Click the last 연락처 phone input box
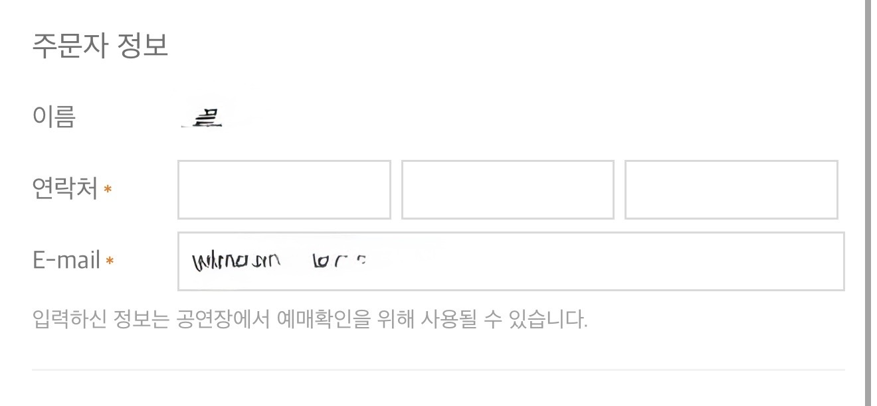Image resolution: width=877 pixels, height=406 pixels. click(x=731, y=190)
